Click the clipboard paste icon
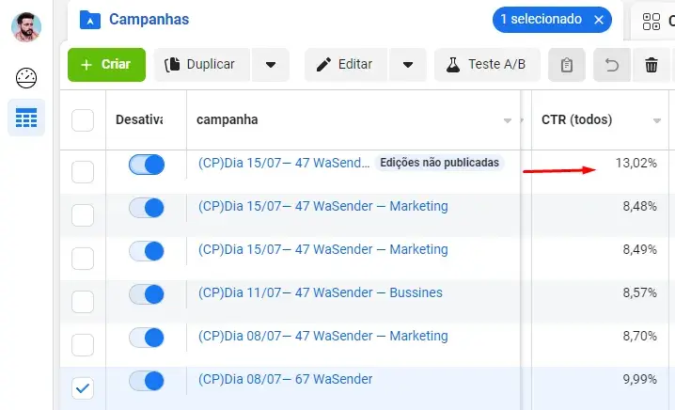The height and width of the screenshot is (410, 675). [x=566, y=65]
